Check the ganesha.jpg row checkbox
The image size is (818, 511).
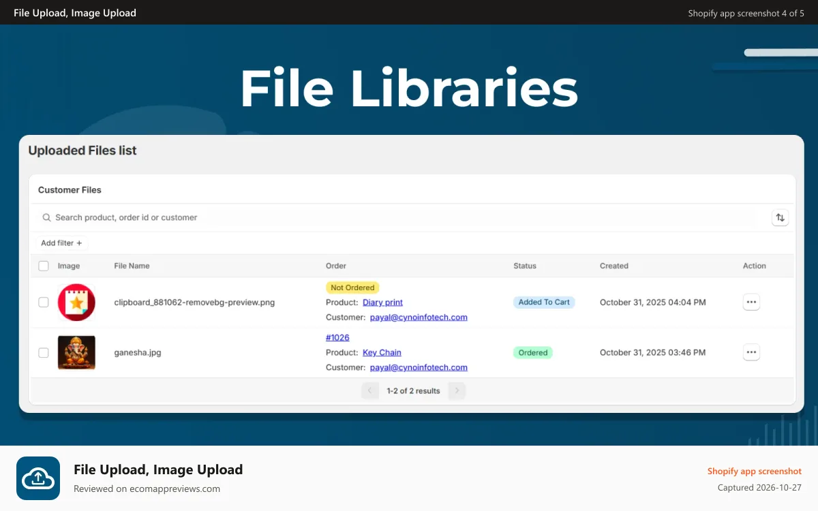point(44,352)
